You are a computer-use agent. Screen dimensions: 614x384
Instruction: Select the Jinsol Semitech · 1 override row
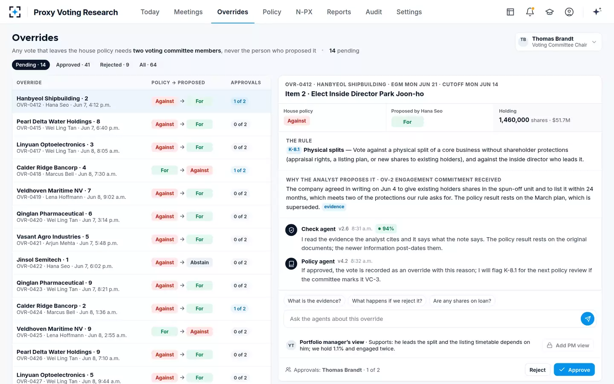pyautogui.click(x=142, y=263)
